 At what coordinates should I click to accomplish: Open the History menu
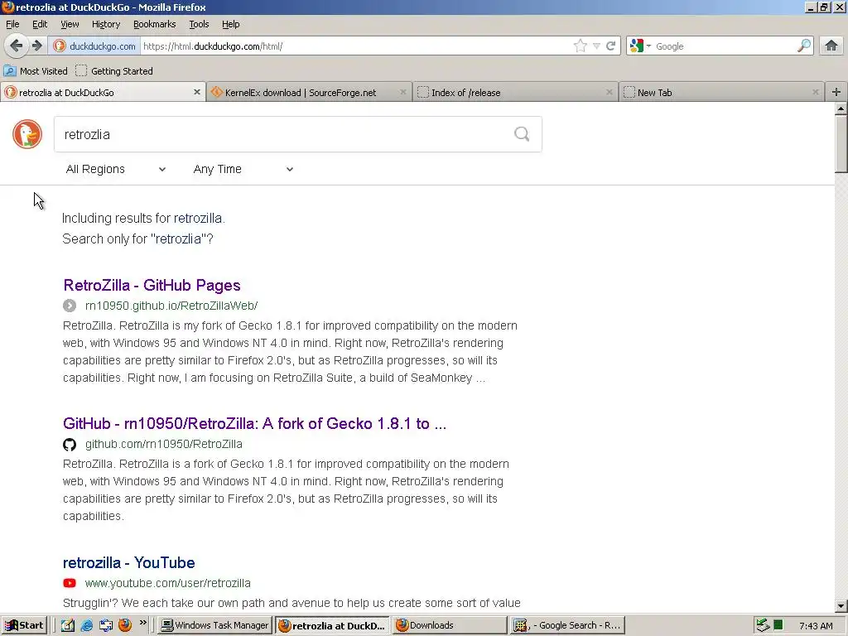tap(106, 24)
